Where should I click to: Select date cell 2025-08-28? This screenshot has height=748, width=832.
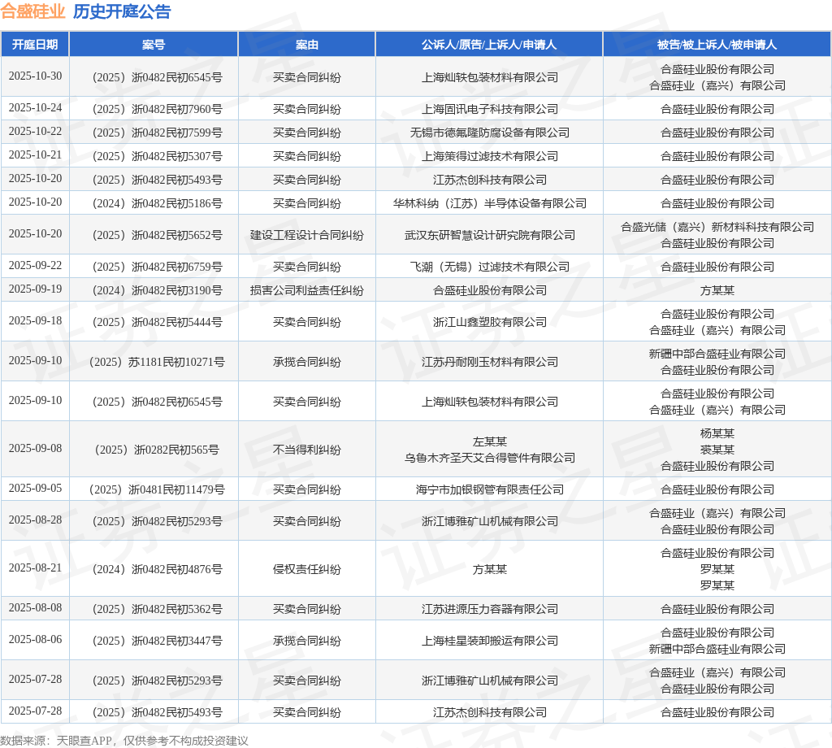tap(35, 520)
